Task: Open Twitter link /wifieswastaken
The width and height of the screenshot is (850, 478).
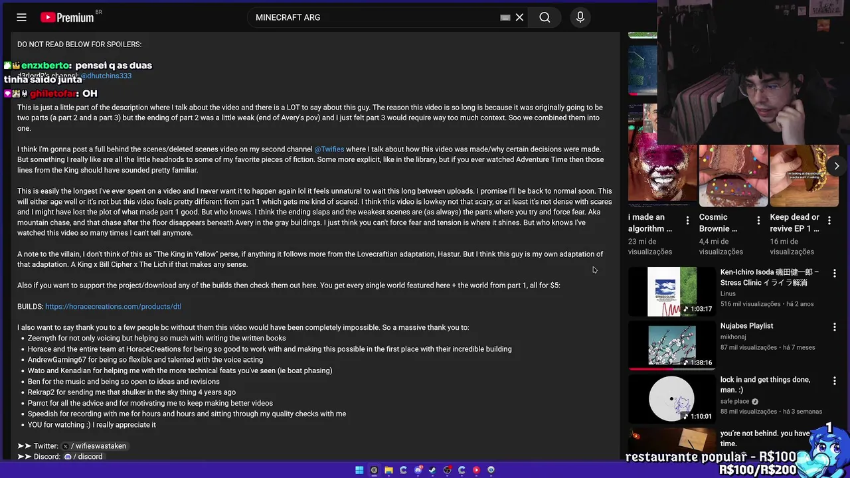Action: click(94, 446)
